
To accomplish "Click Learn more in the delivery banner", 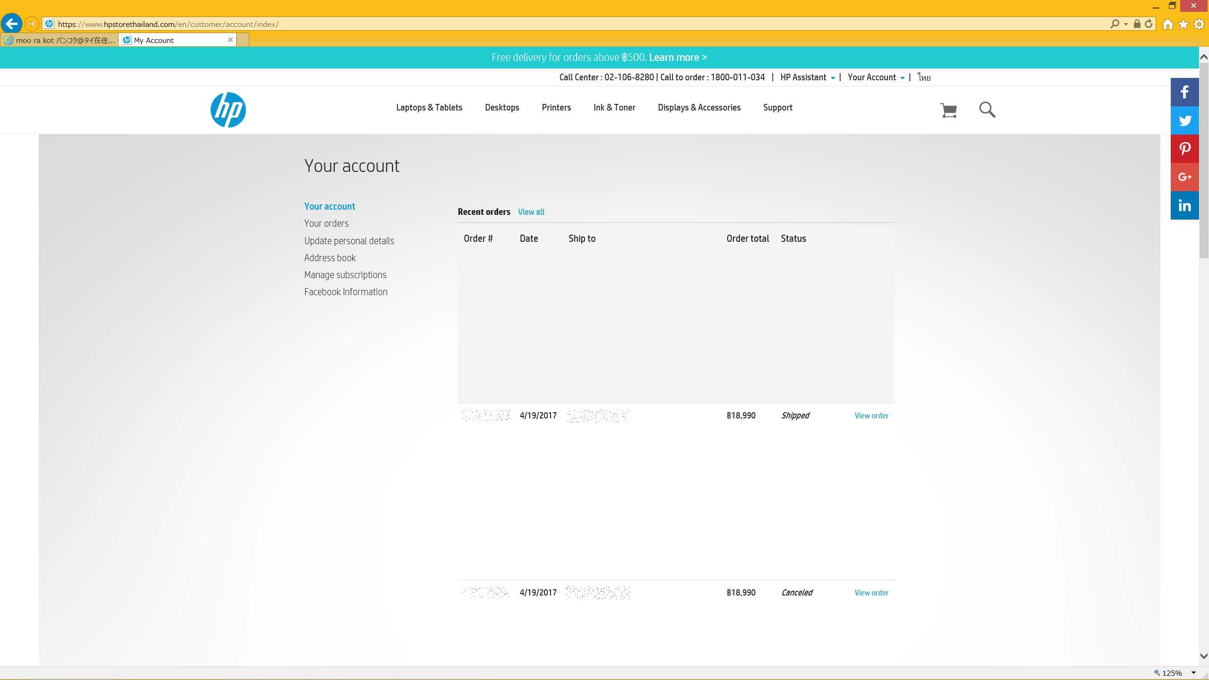I will click(x=677, y=58).
